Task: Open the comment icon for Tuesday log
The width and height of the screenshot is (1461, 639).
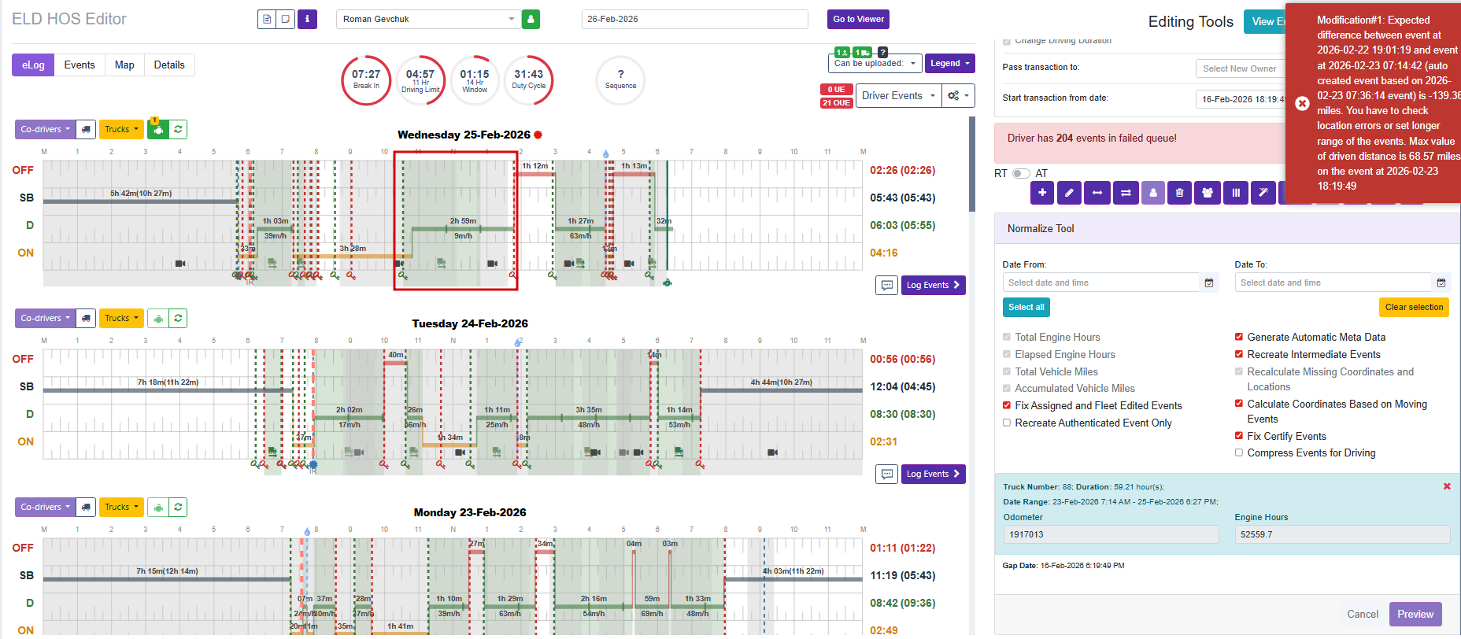Action: [x=887, y=474]
